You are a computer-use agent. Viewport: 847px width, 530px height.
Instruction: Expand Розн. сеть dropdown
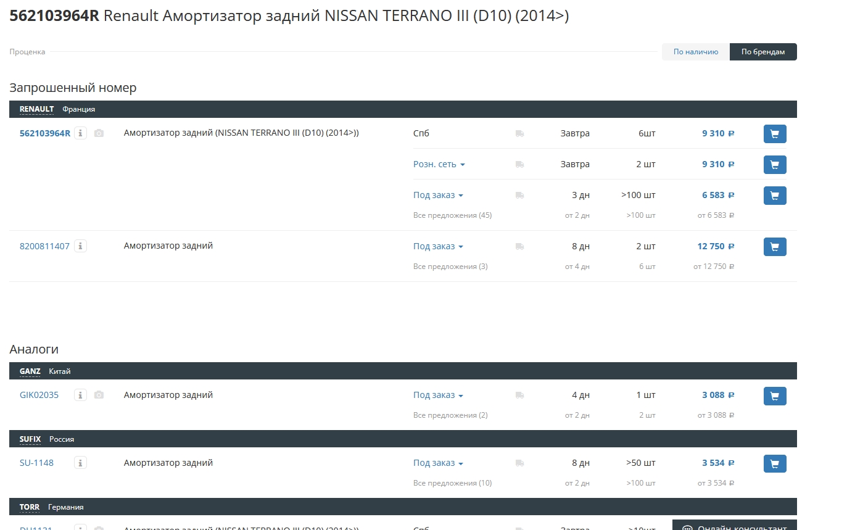click(439, 164)
